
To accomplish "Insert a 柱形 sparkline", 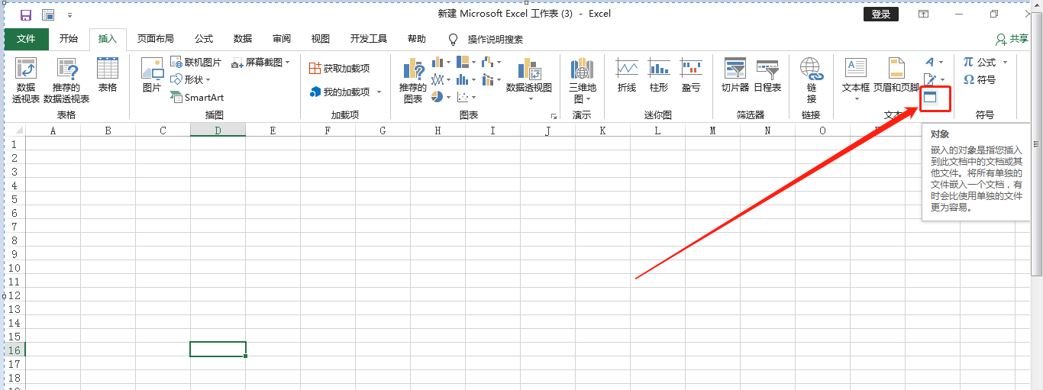I will pos(659,75).
